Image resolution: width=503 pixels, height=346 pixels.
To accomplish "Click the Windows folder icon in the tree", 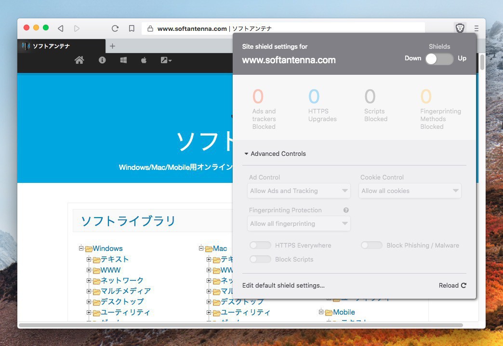I will click(89, 249).
